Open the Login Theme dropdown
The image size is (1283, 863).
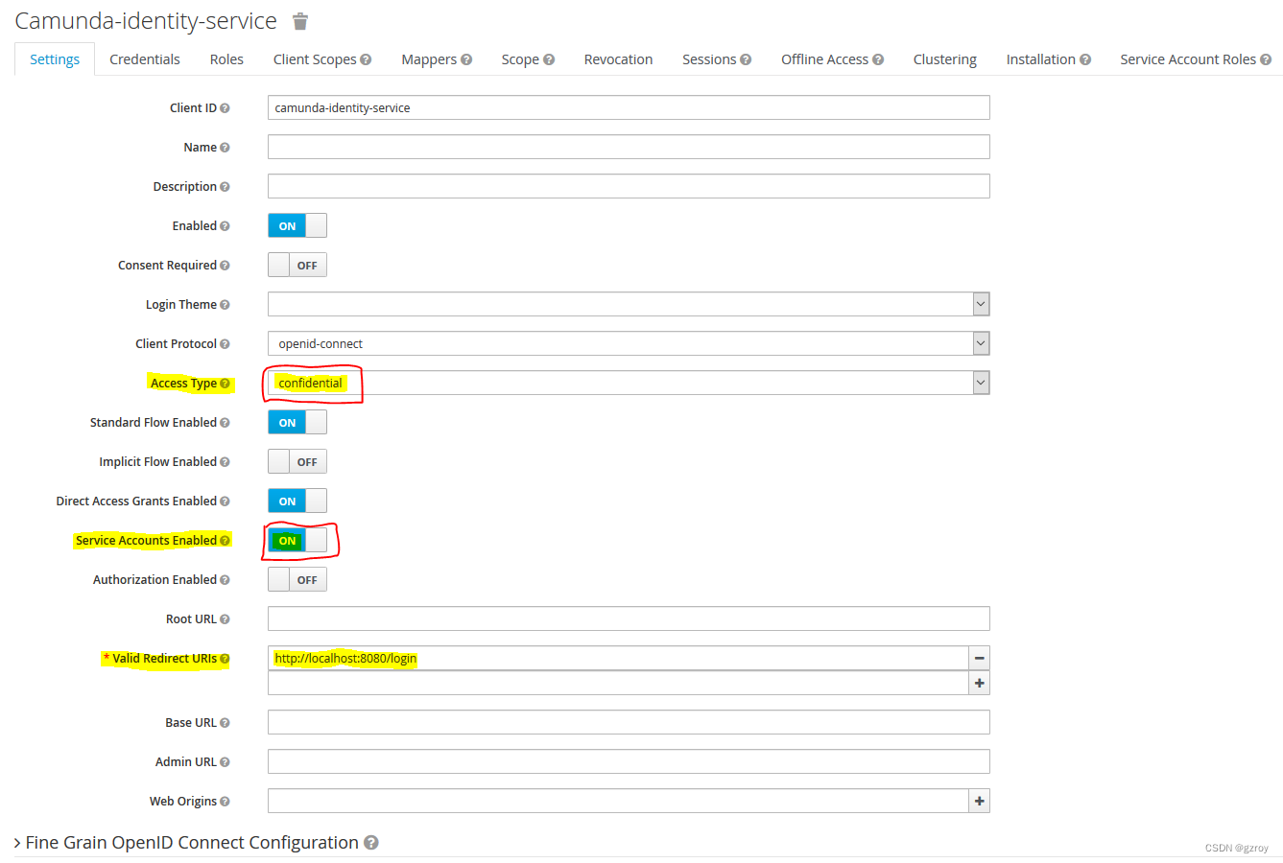pos(629,304)
